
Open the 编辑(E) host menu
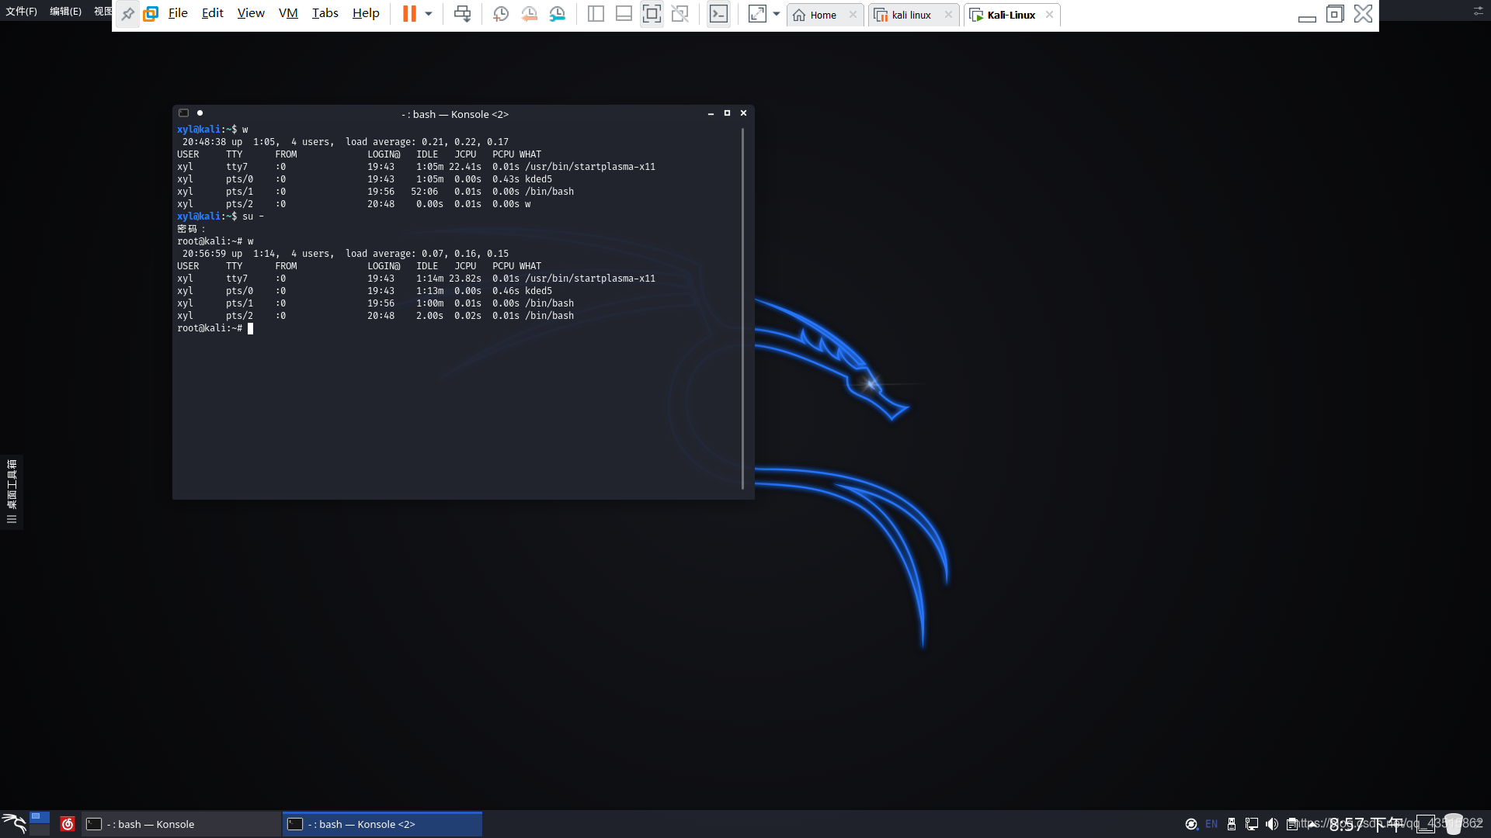[65, 11]
